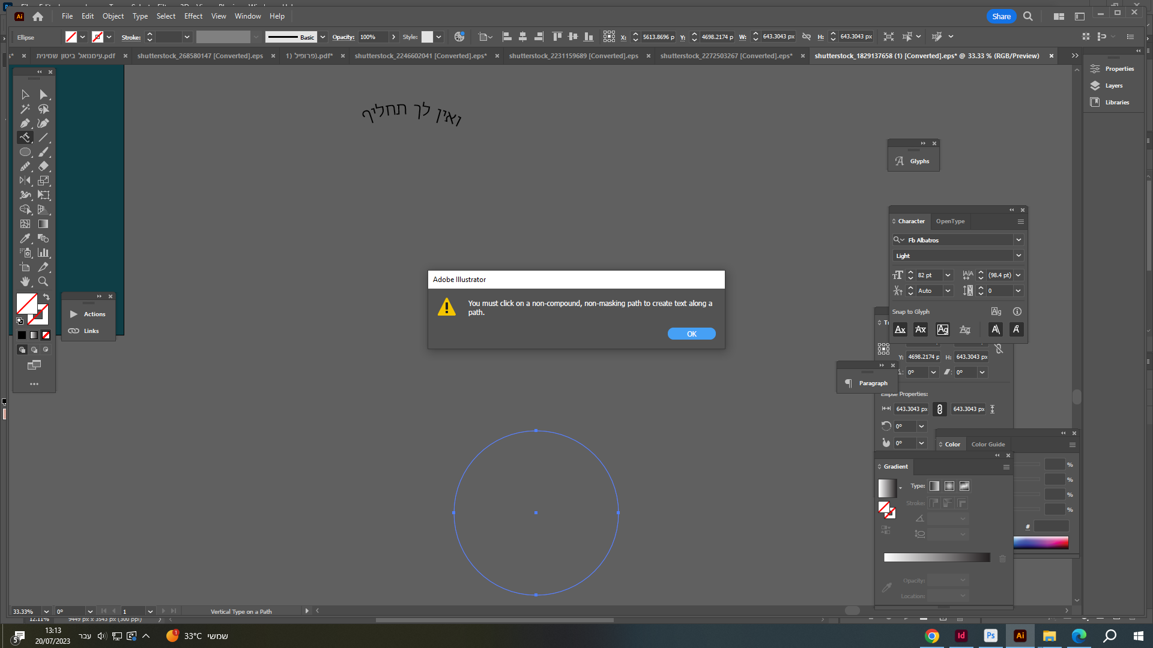Click the Swap Fill and Stroke arrow
This screenshot has width=1153, height=648.
[46, 297]
